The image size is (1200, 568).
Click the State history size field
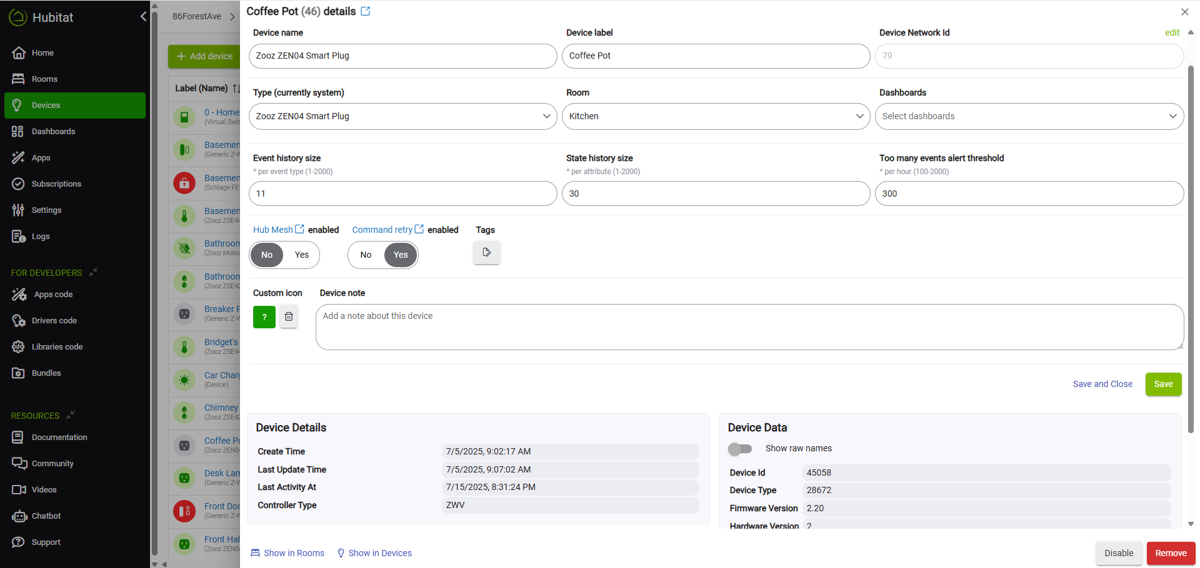click(x=716, y=193)
